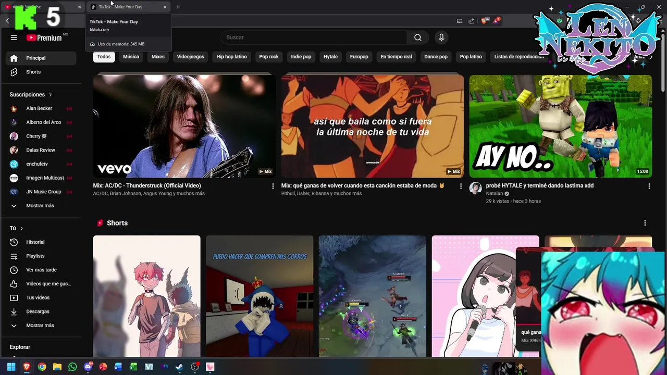This screenshot has width=667, height=375.
Task: Start voice search with the microphone icon
Action: tap(441, 37)
